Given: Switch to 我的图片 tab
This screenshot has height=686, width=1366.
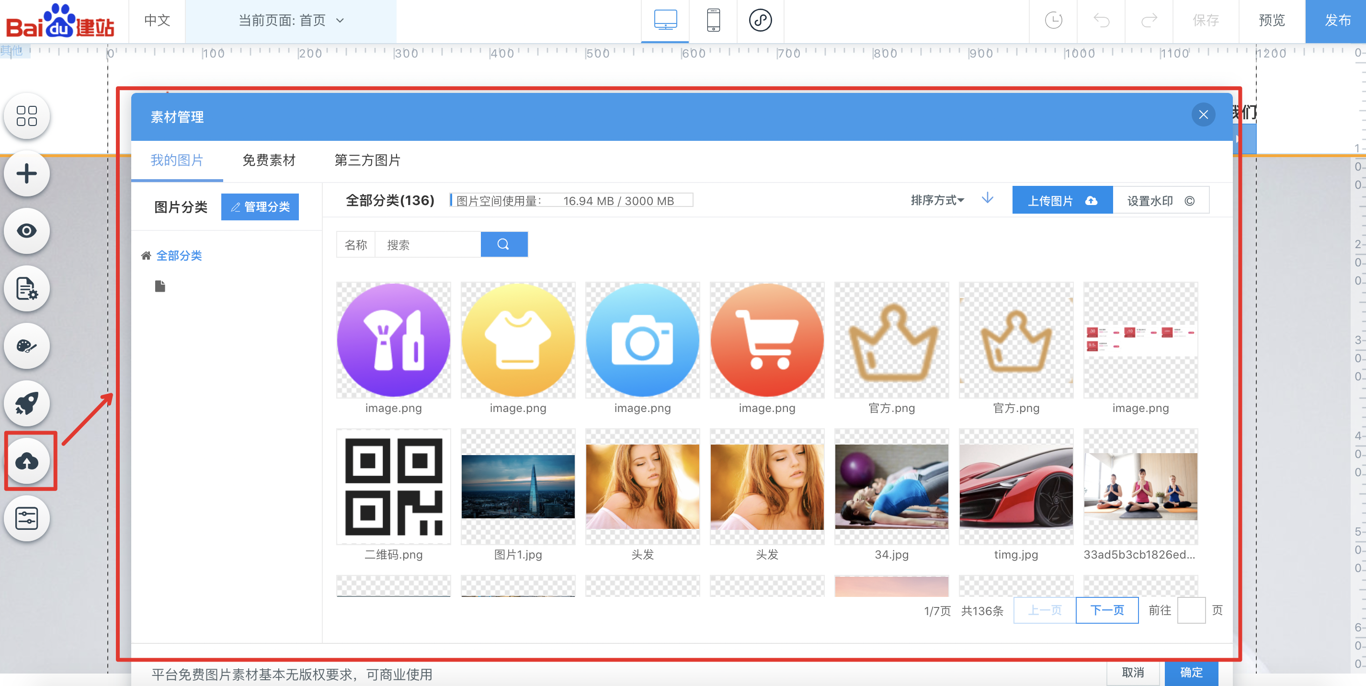Looking at the screenshot, I should pyautogui.click(x=177, y=160).
